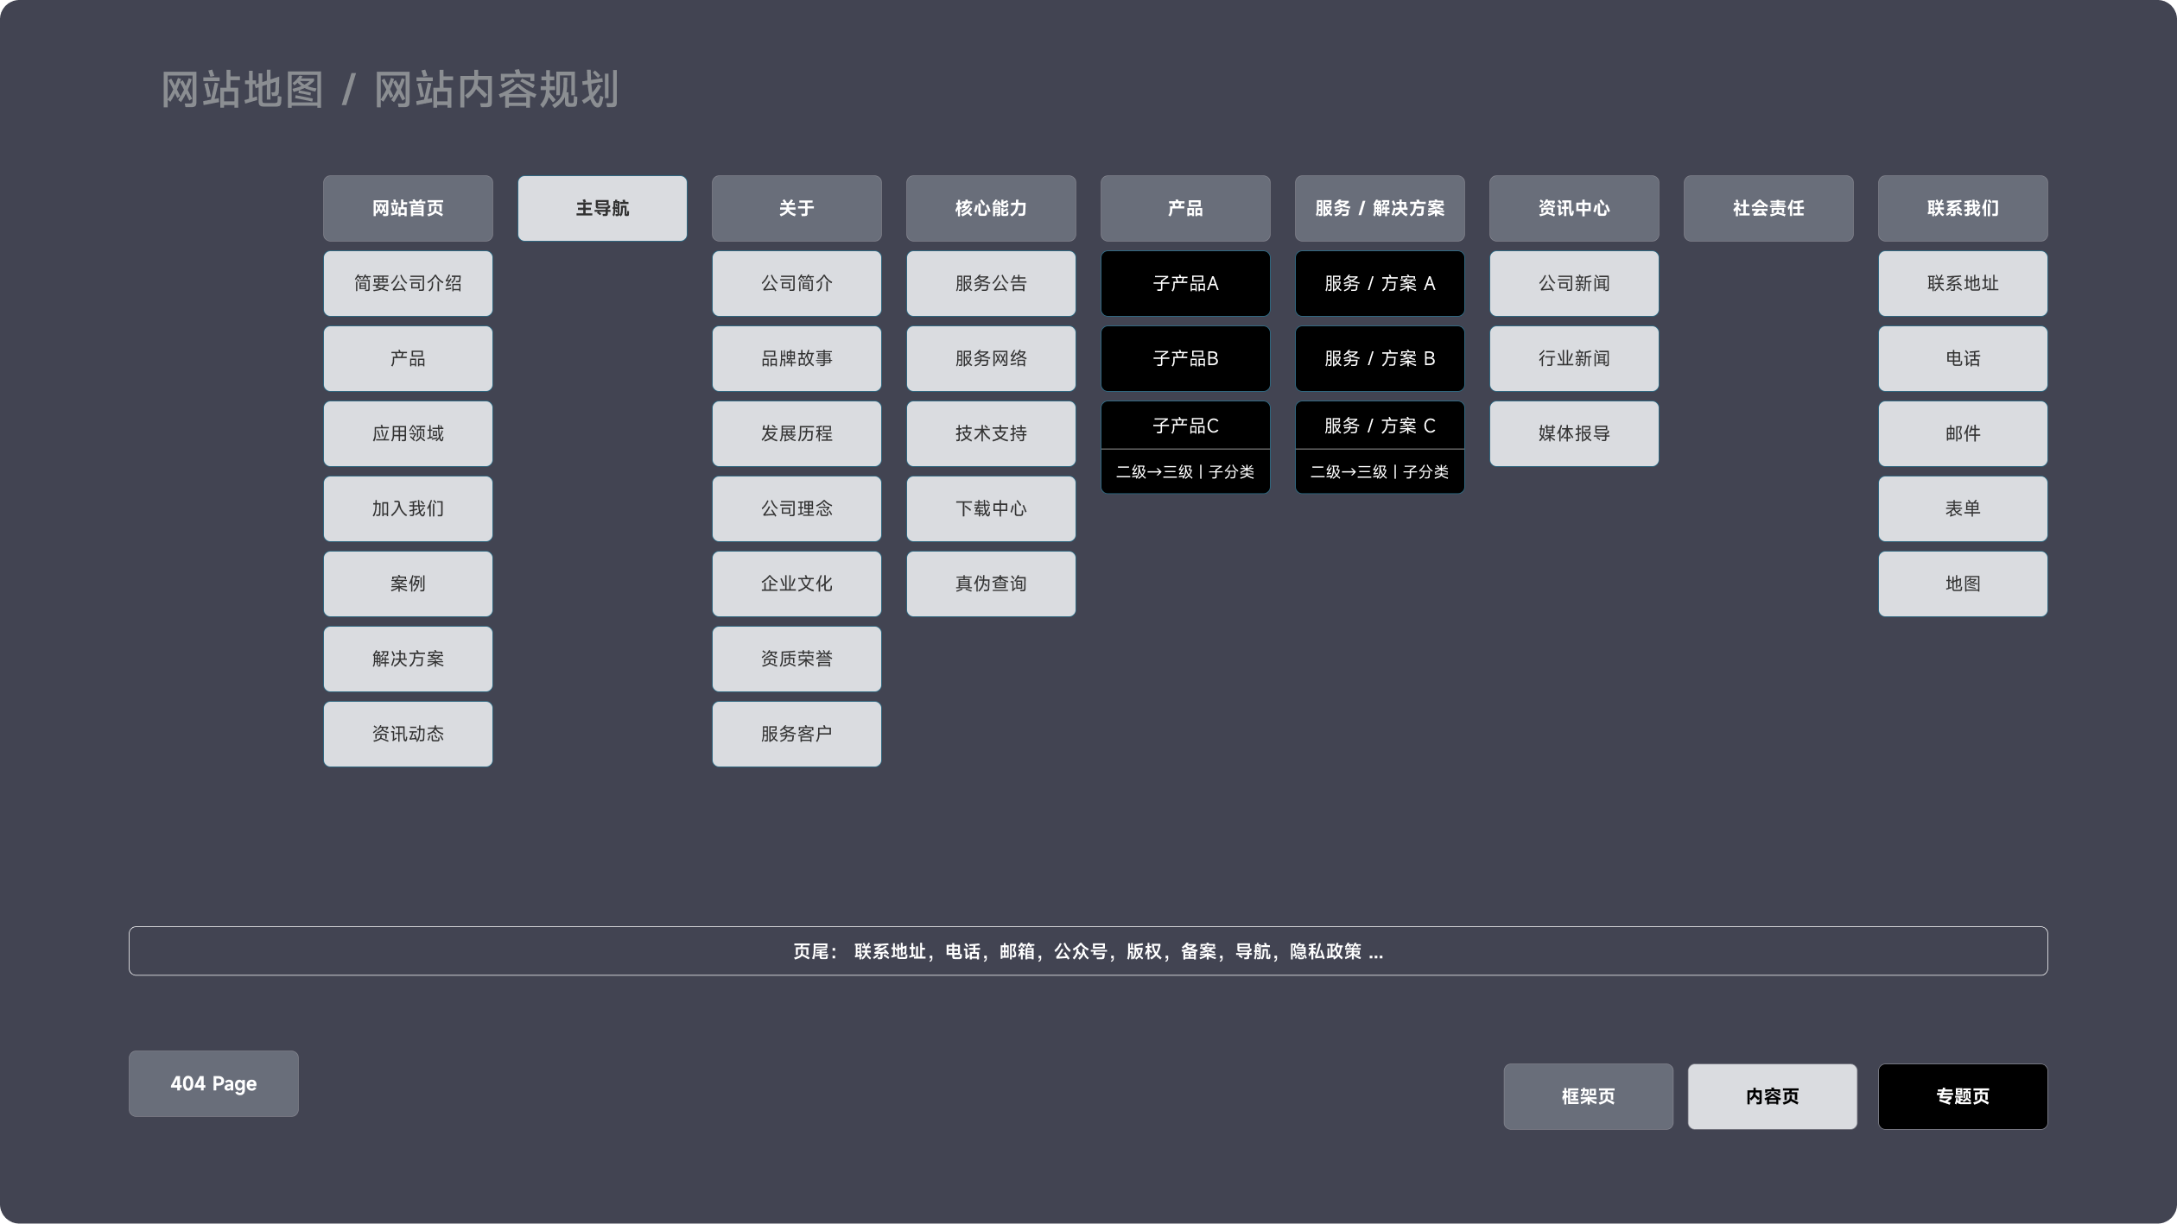This screenshot has height=1224, width=2177.
Task: Select the 主导航 header box
Action: tap(602, 208)
